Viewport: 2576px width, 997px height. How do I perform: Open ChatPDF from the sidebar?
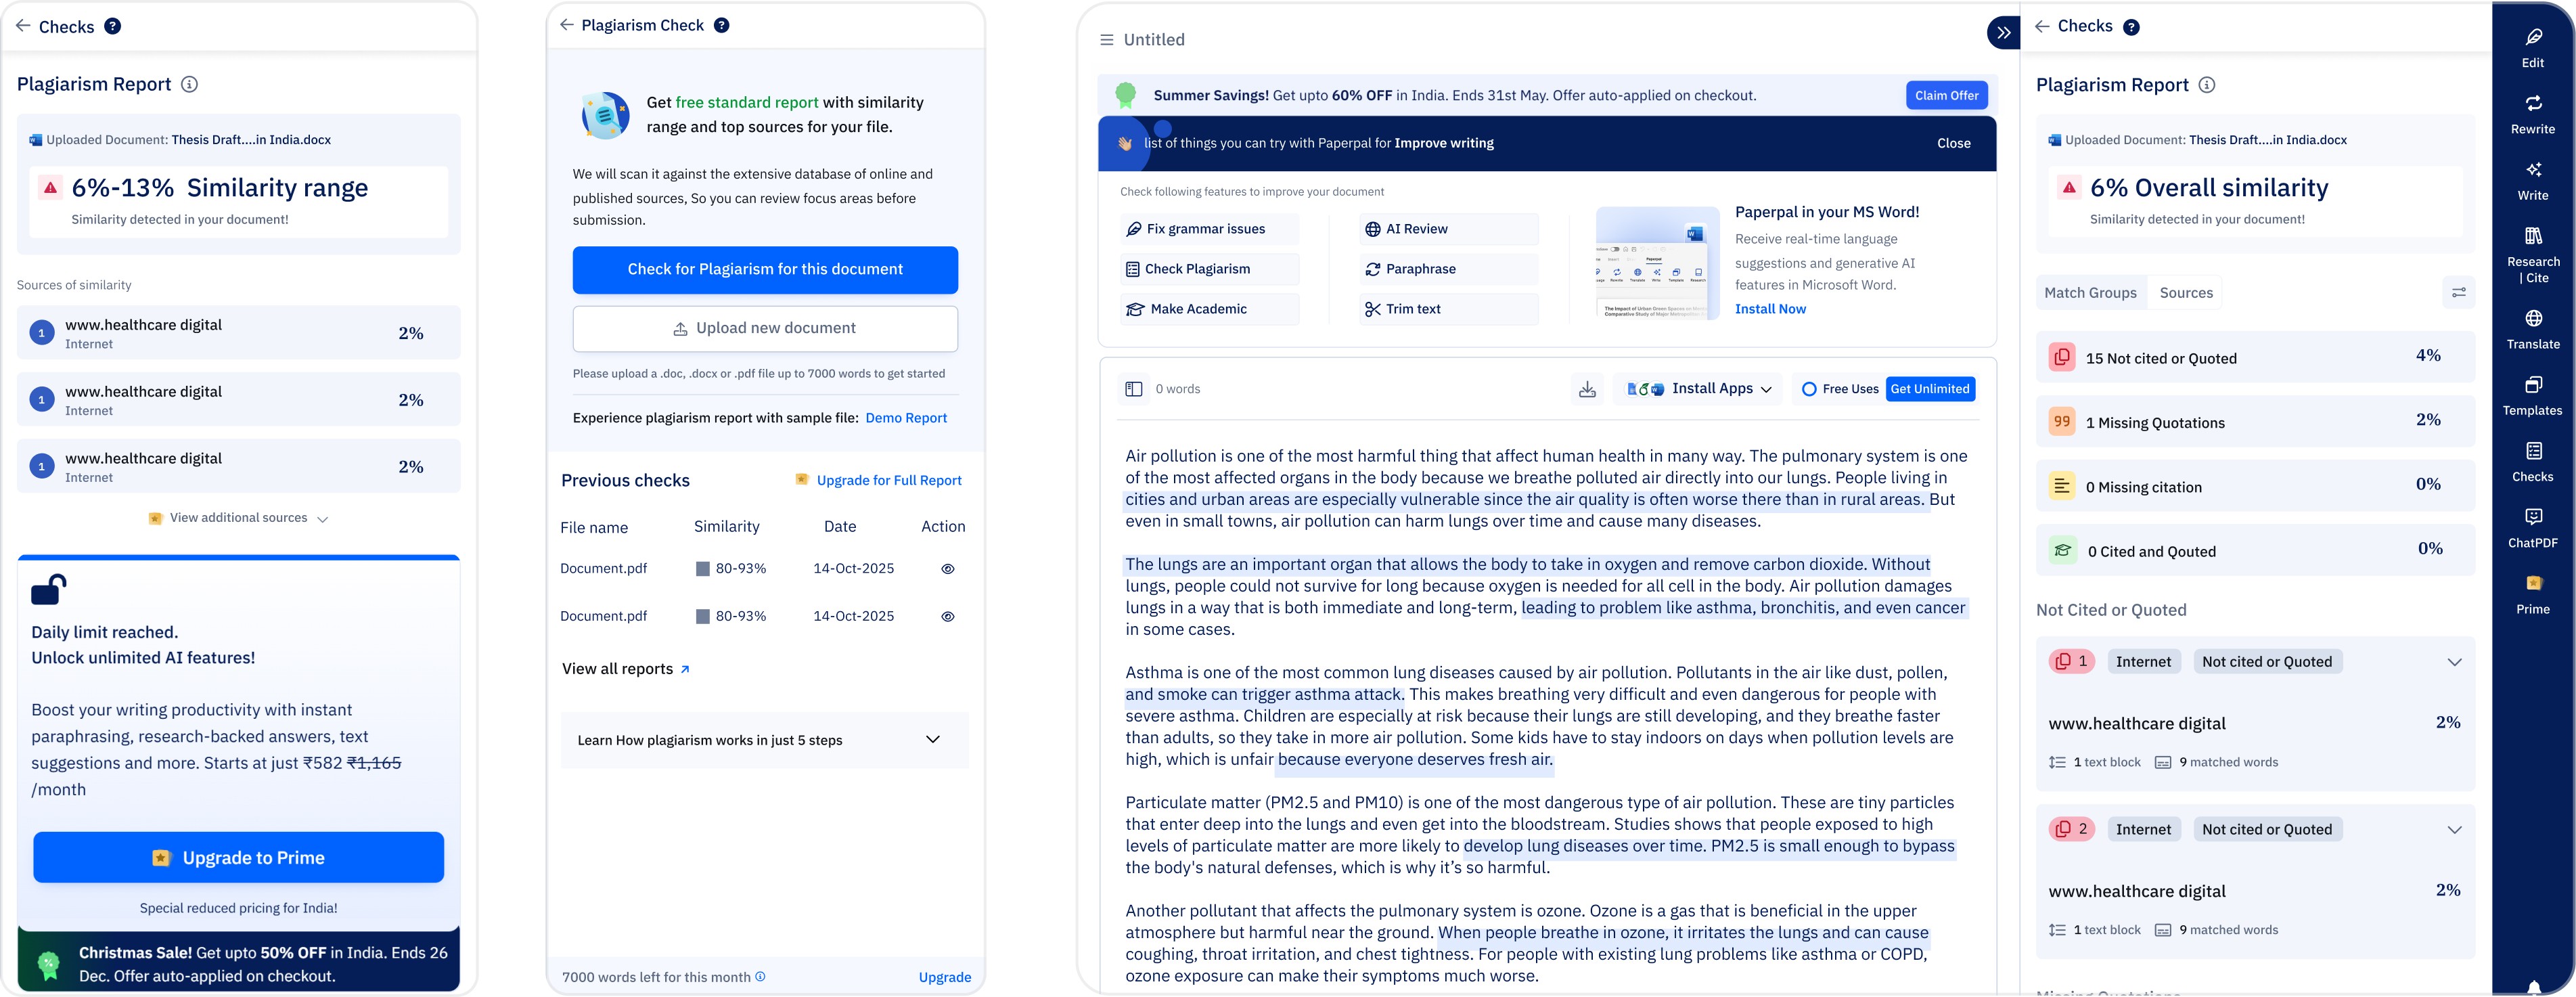coord(2532,527)
